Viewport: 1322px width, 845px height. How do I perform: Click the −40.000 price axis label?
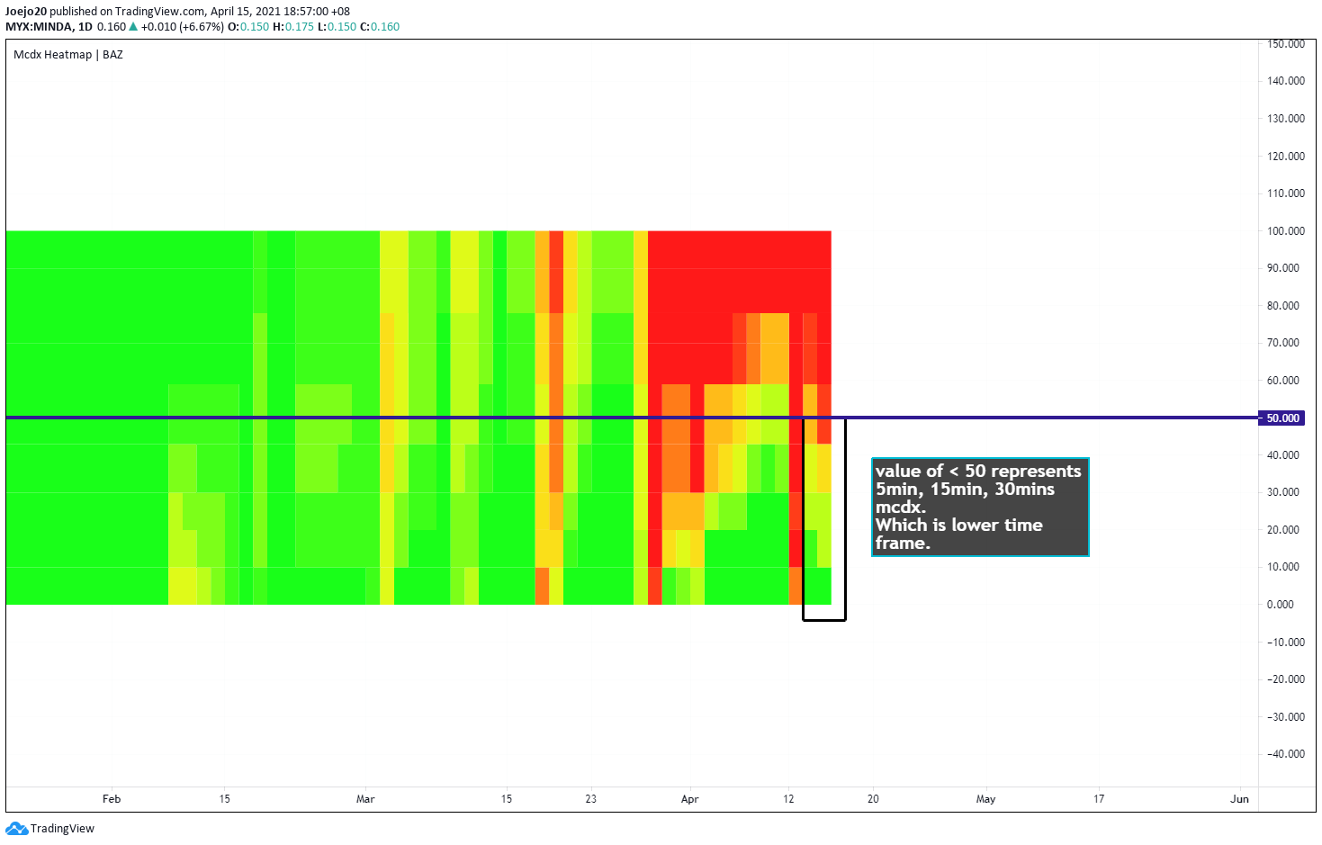point(1285,754)
